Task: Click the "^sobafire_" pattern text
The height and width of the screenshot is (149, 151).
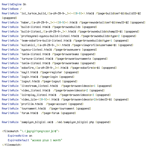Action: 27,68
